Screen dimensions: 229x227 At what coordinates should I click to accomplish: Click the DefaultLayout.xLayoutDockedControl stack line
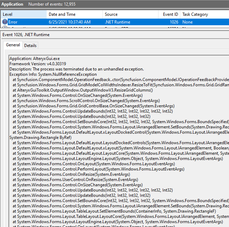(x=121, y=132)
